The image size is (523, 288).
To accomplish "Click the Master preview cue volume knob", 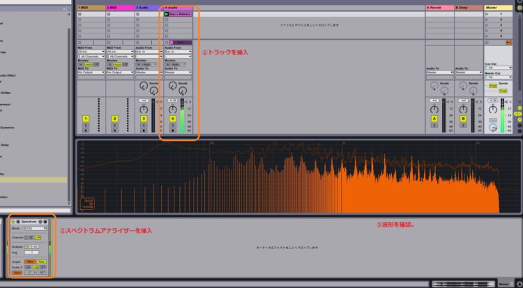I will [492, 128].
